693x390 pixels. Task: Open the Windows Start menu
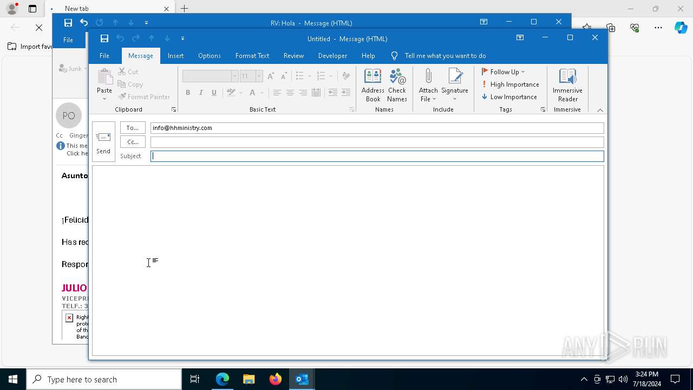(13, 379)
